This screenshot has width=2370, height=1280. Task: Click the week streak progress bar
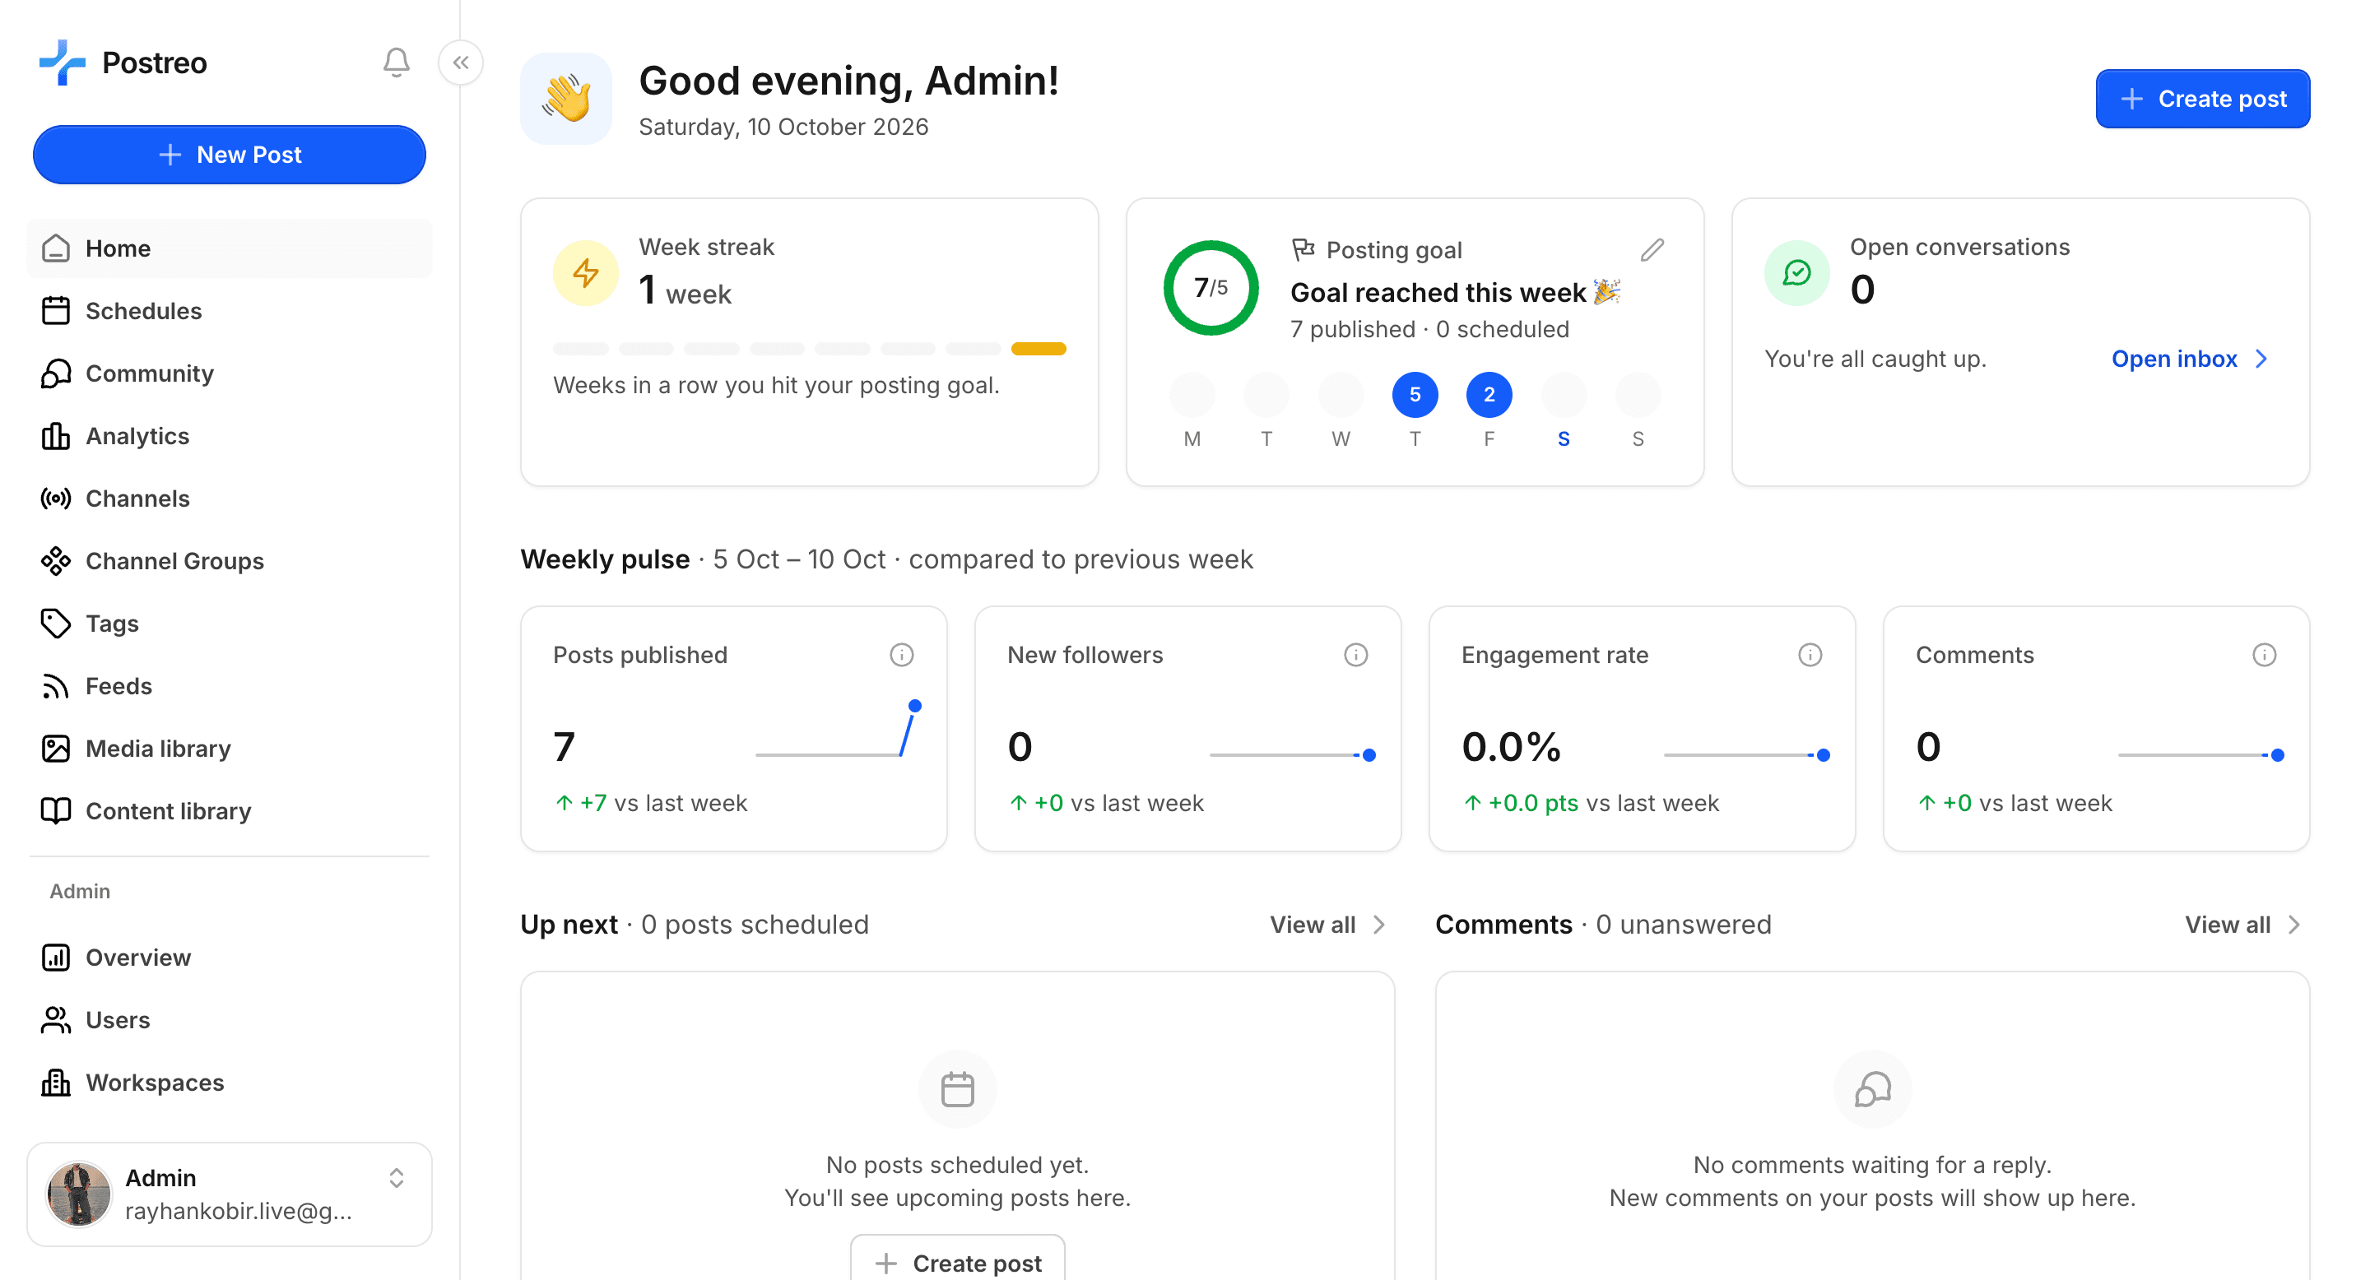coord(810,349)
